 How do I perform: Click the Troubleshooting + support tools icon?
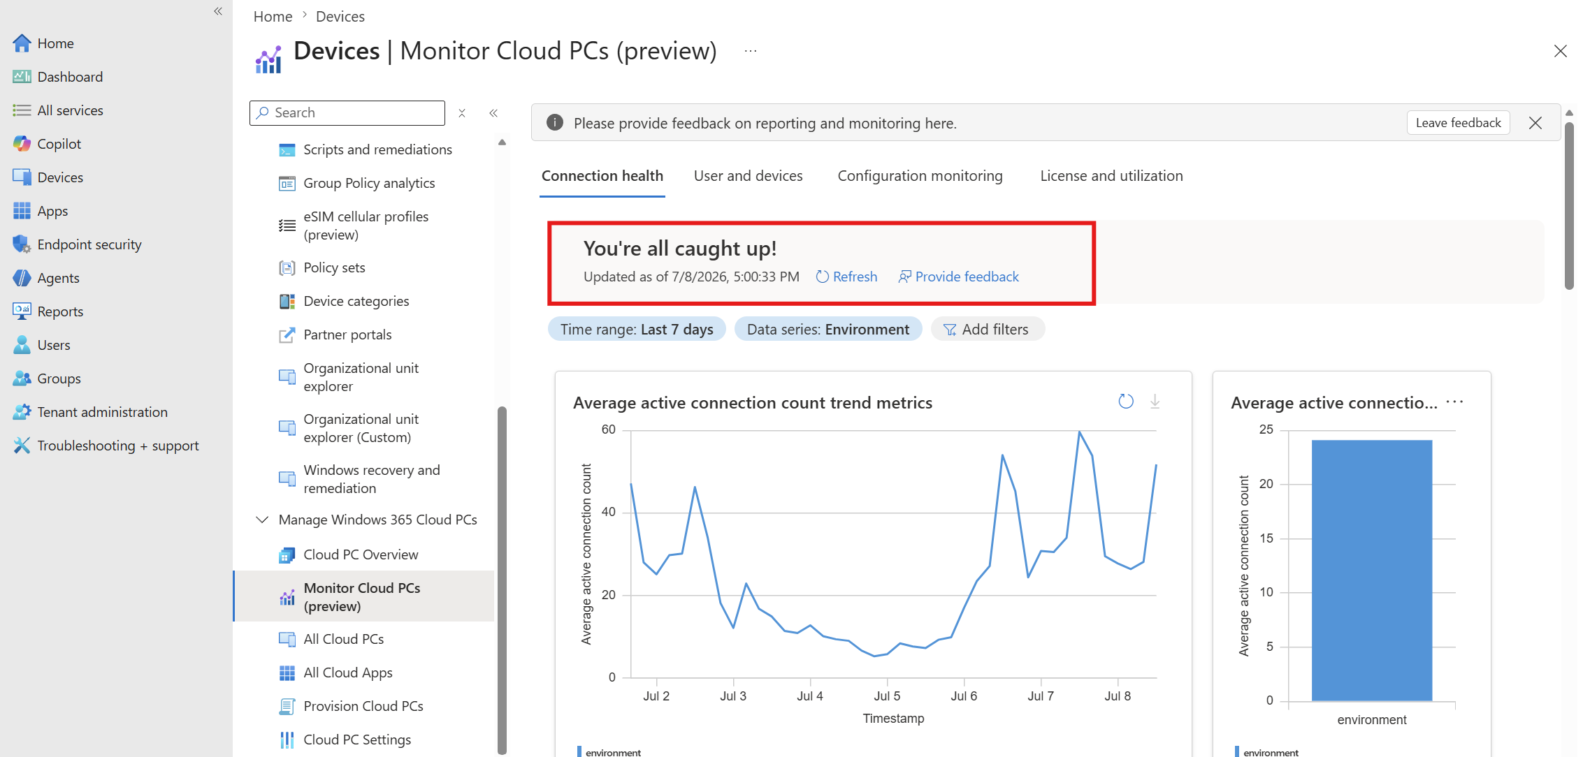pos(22,446)
